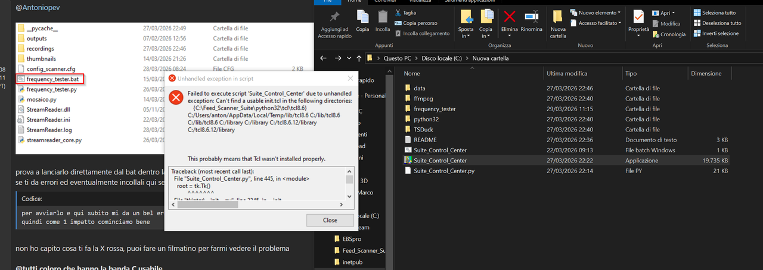The height and width of the screenshot is (270, 763).
Task: Select inetpub folder in navigation tree
Action: [352, 262]
